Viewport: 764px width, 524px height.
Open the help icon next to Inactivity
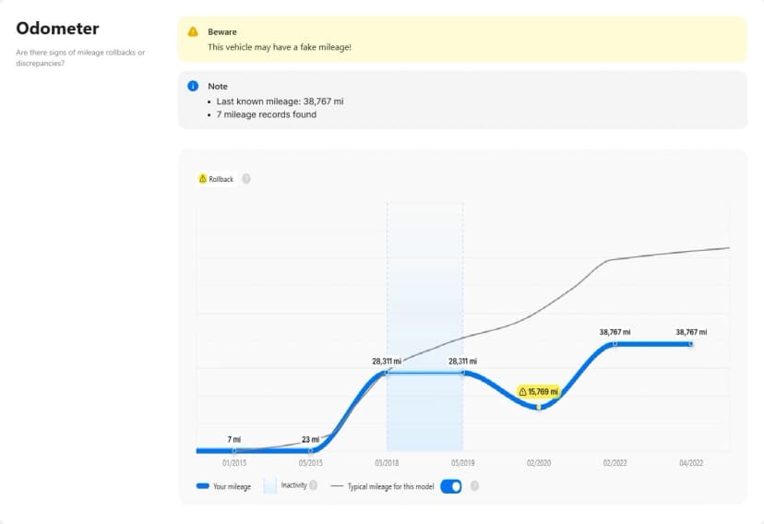pos(314,485)
